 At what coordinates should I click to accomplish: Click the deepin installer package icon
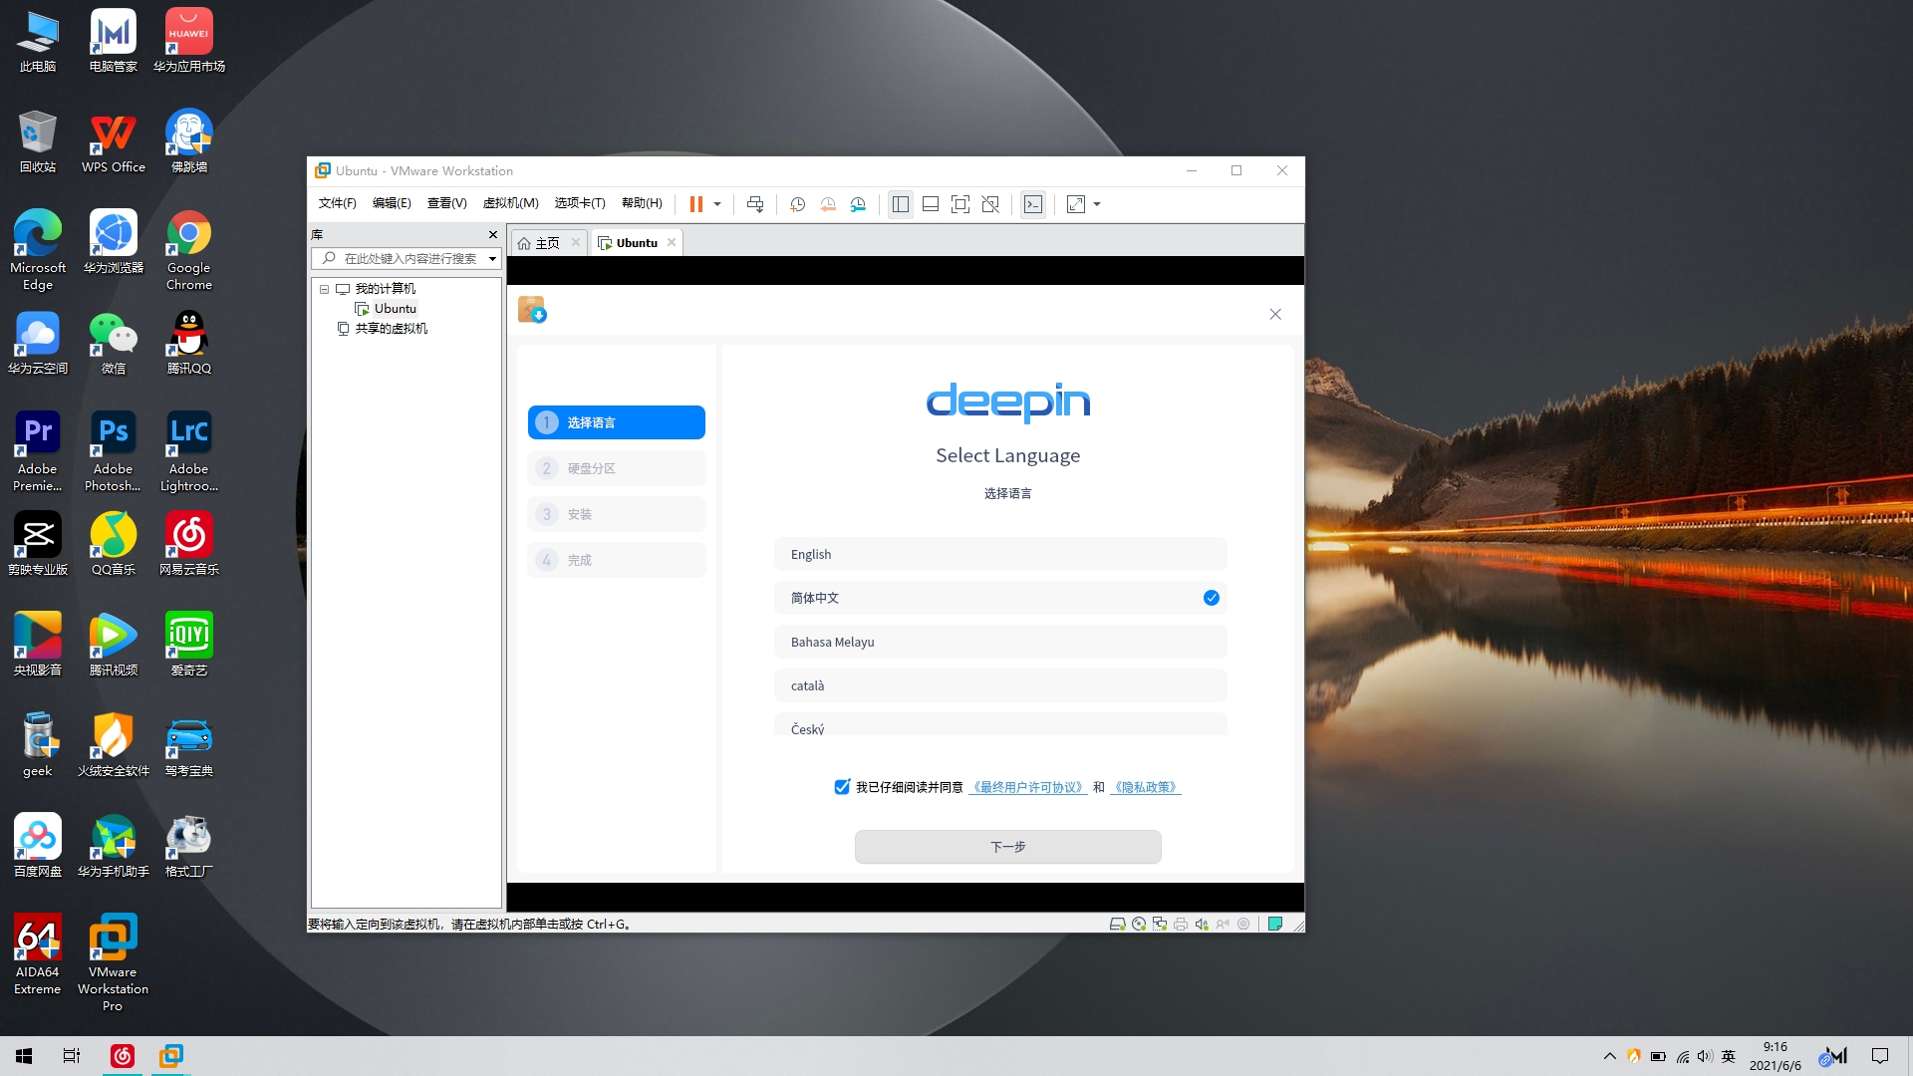tap(532, 310)
